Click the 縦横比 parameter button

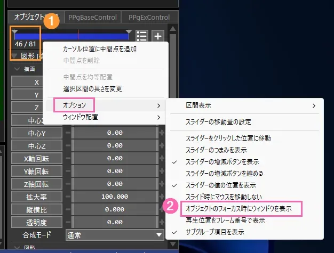tap(37, 210)
